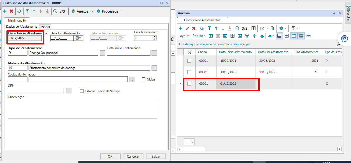Check row checkbox for 01/12/2022 record
Viewport: 351px width, 163px height.
(x=189, y=84)
